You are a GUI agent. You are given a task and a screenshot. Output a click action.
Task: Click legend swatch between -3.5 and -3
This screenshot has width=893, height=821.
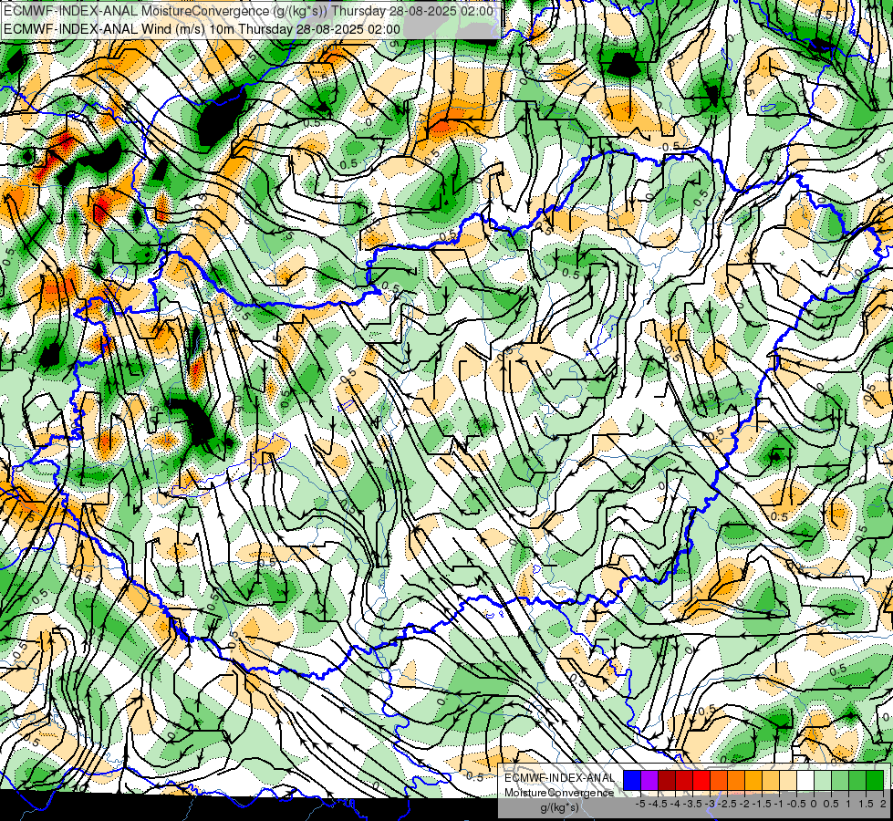pos(701,781)
